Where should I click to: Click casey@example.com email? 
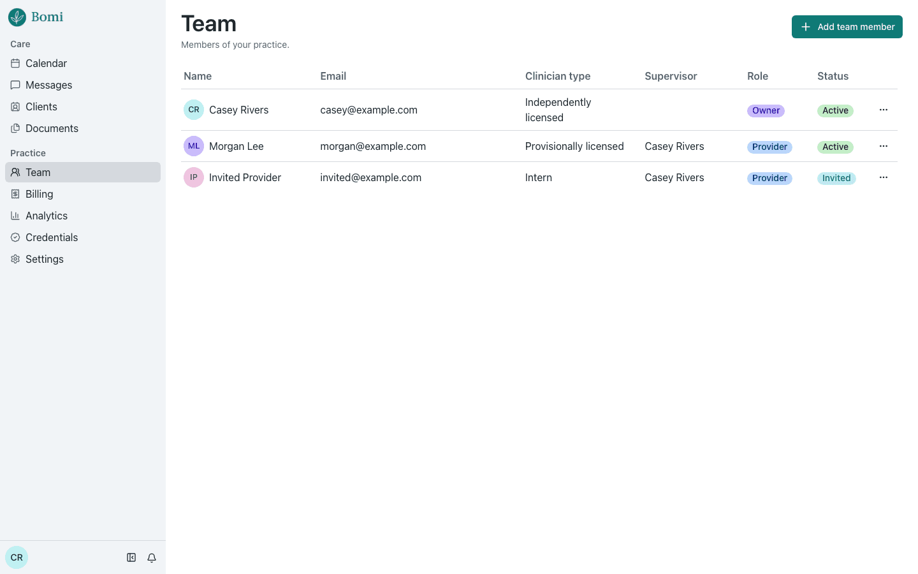click(369, 110)
